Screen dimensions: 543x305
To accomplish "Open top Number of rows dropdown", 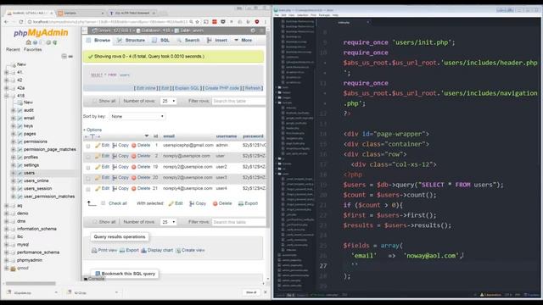I will (x=168, y=101).
